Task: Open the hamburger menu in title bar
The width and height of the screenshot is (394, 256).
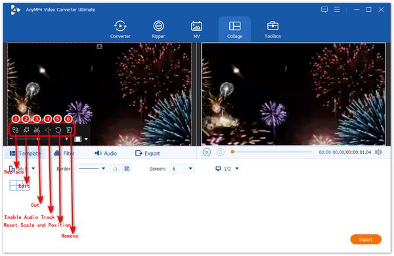Action: click(337, 10)
